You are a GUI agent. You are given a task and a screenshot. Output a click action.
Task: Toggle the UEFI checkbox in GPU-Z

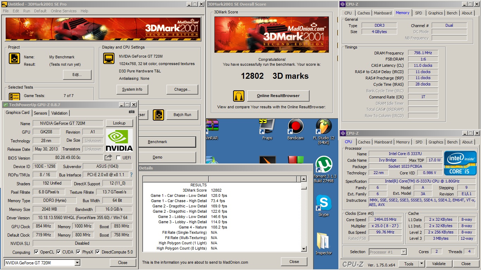(118, 157)
